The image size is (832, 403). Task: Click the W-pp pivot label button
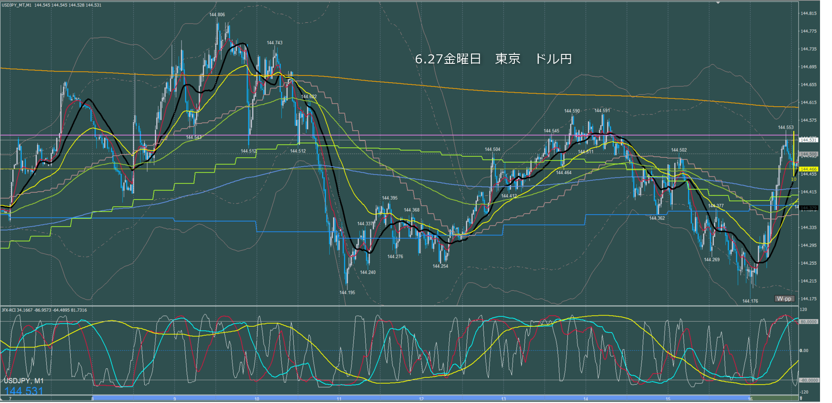coord(784,299)
